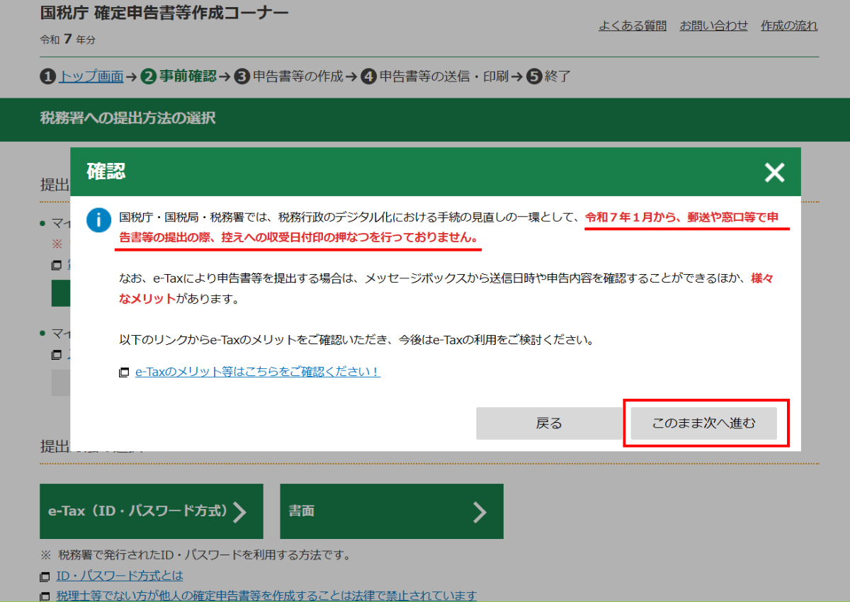Open the e-Taxのメリット等はこちら link

[x=258, y=372]
